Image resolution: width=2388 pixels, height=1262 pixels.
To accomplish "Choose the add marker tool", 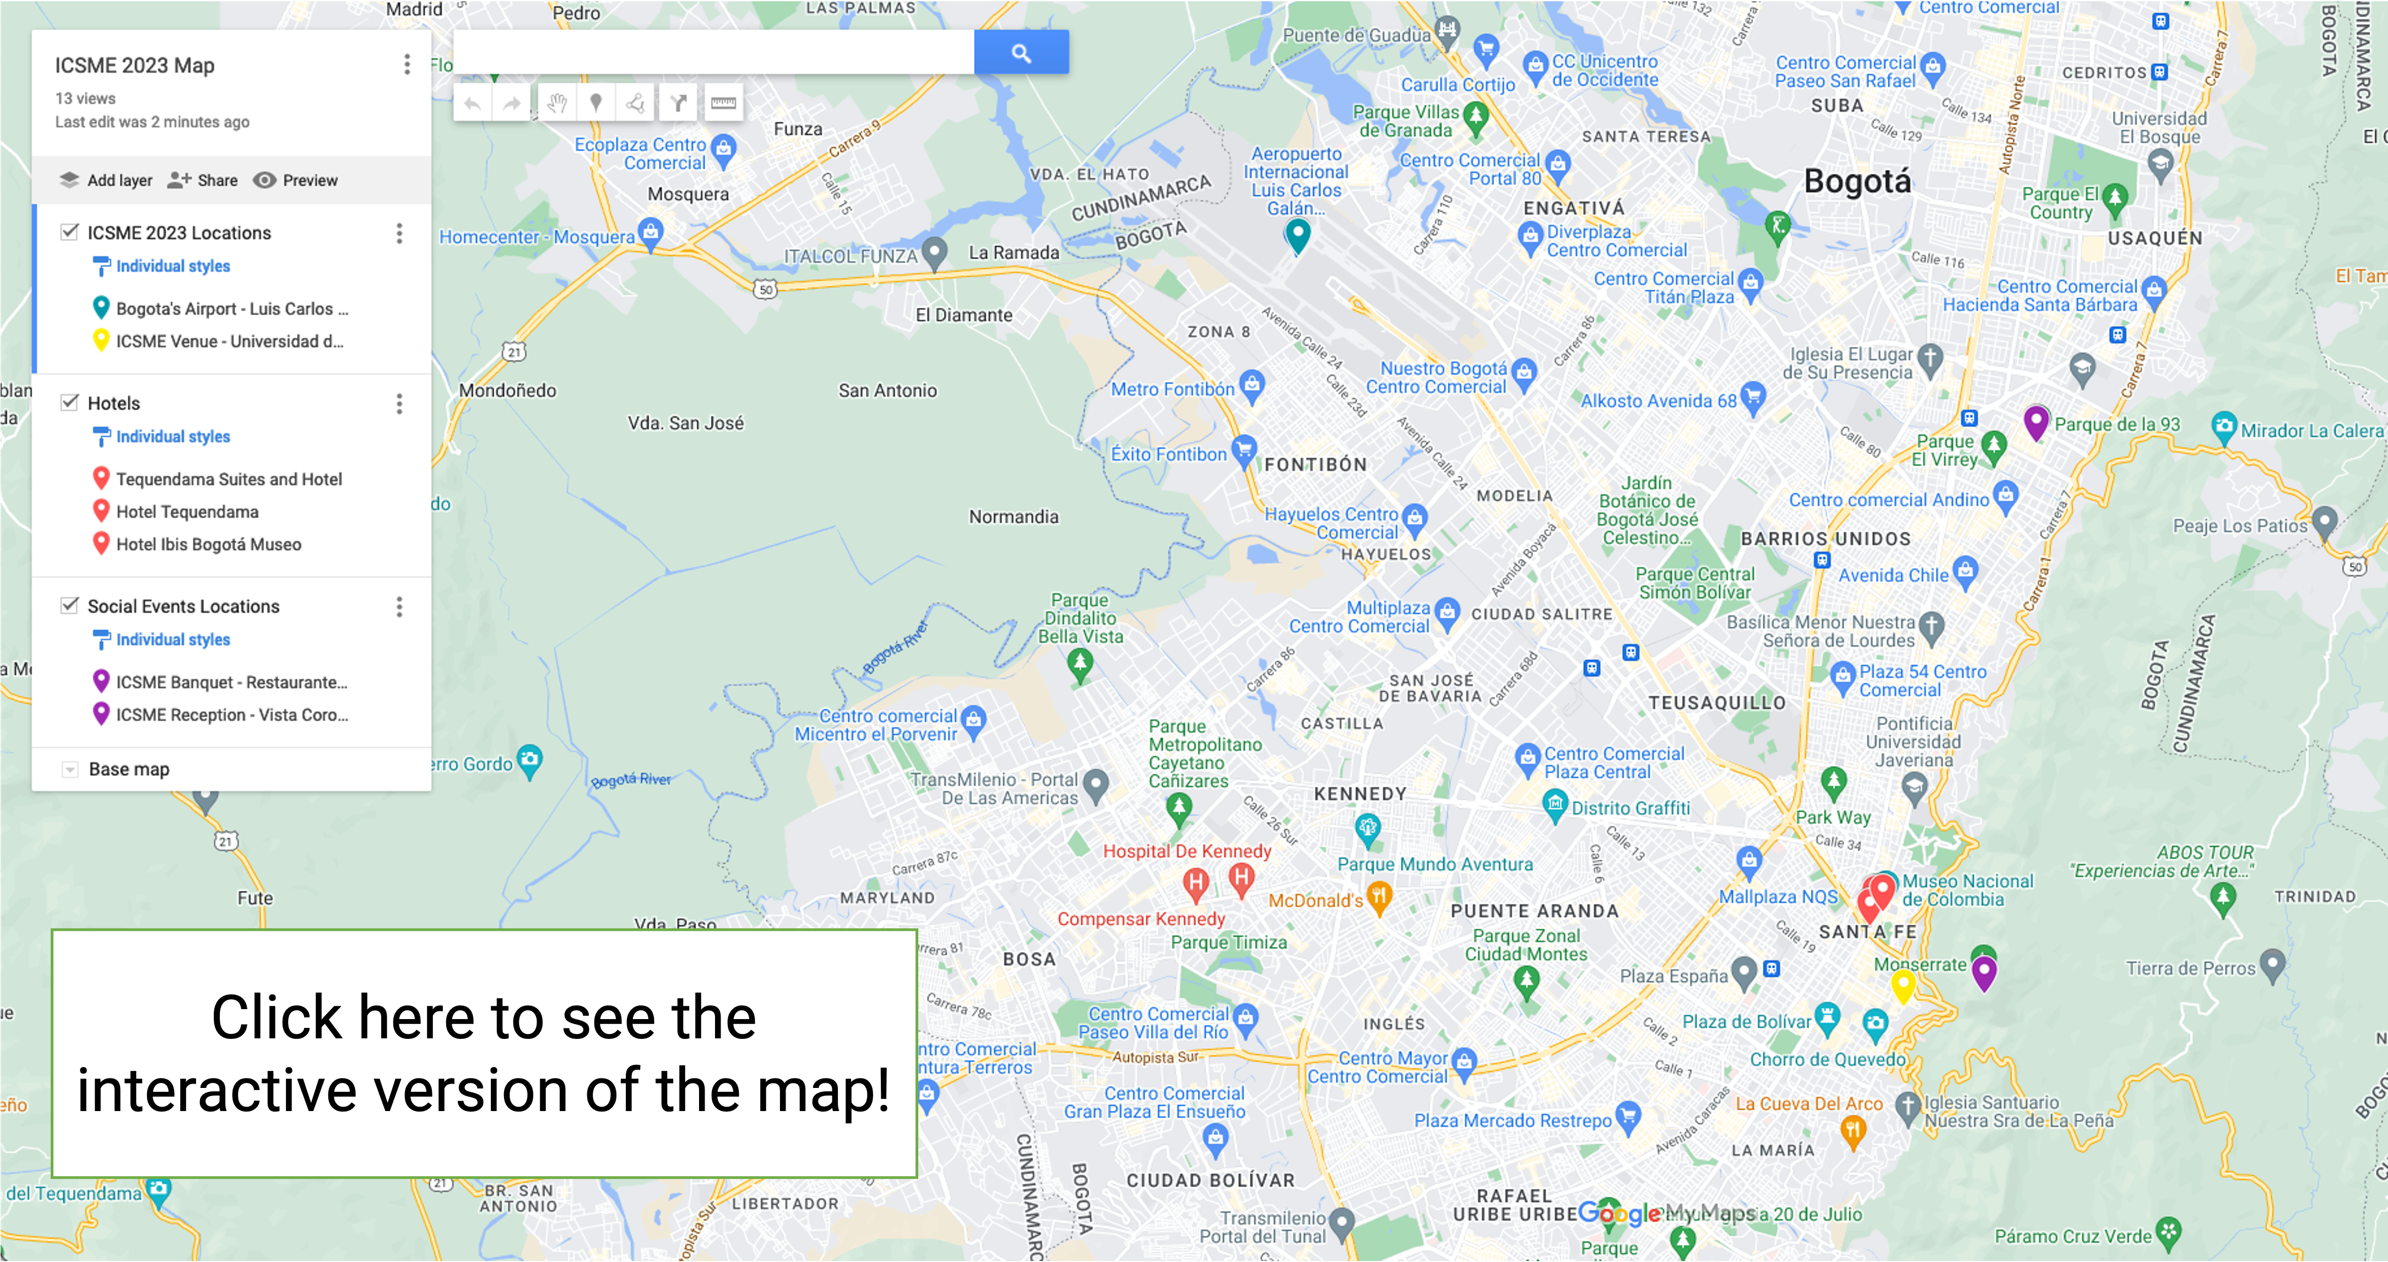I will [x=596, y=104].
